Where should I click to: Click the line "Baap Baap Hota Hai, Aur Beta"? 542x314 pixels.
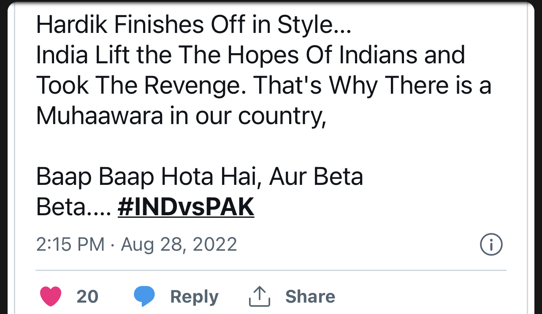click(x=200, y=177)
